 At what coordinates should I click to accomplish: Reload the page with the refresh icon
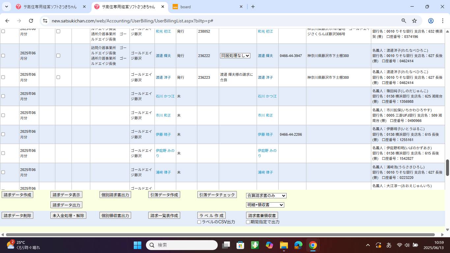point(31,21)
